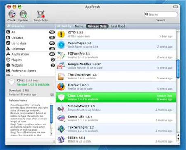Viewport: 186px width, 150px height.
Task: Click the Comic Life app icon
Action: click(x=61, y=118)
